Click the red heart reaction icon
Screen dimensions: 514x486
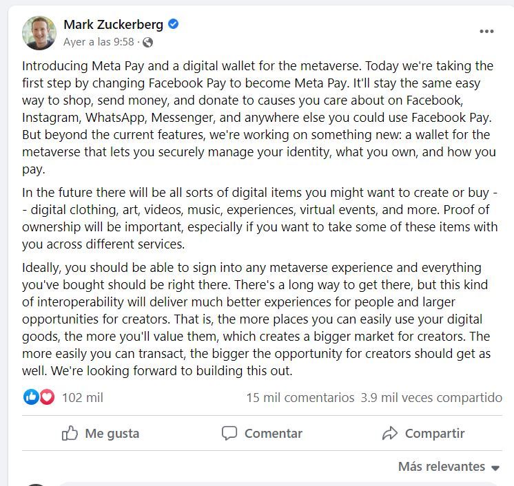47,397
